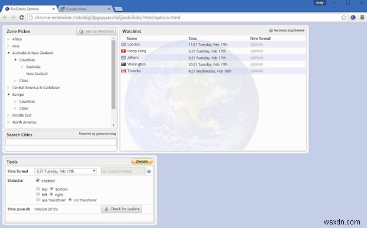This screenshot has width=367, height=228.
Task: Expand the Middle East tree node
Action: (8, 115)
